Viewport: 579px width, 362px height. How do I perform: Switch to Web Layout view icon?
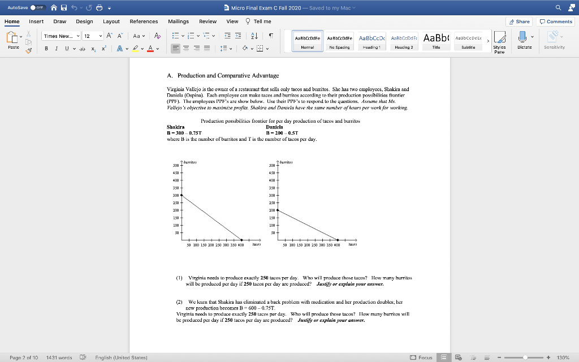click(x=458, y=357)
